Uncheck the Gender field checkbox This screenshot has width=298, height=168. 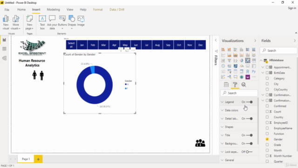click(267, 139)
